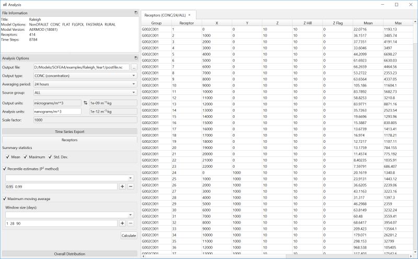Click the float icon on Analysis Options panel
The image size is (418, 259).
pos(136,58)
